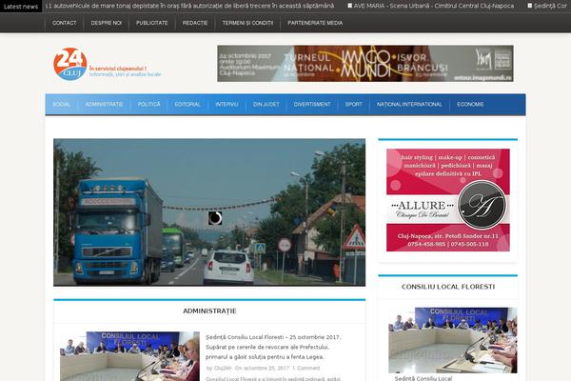Viewport: 571px width, 381px height.
Task: Select the Politică category tab
Action: (x=149, y=104)
